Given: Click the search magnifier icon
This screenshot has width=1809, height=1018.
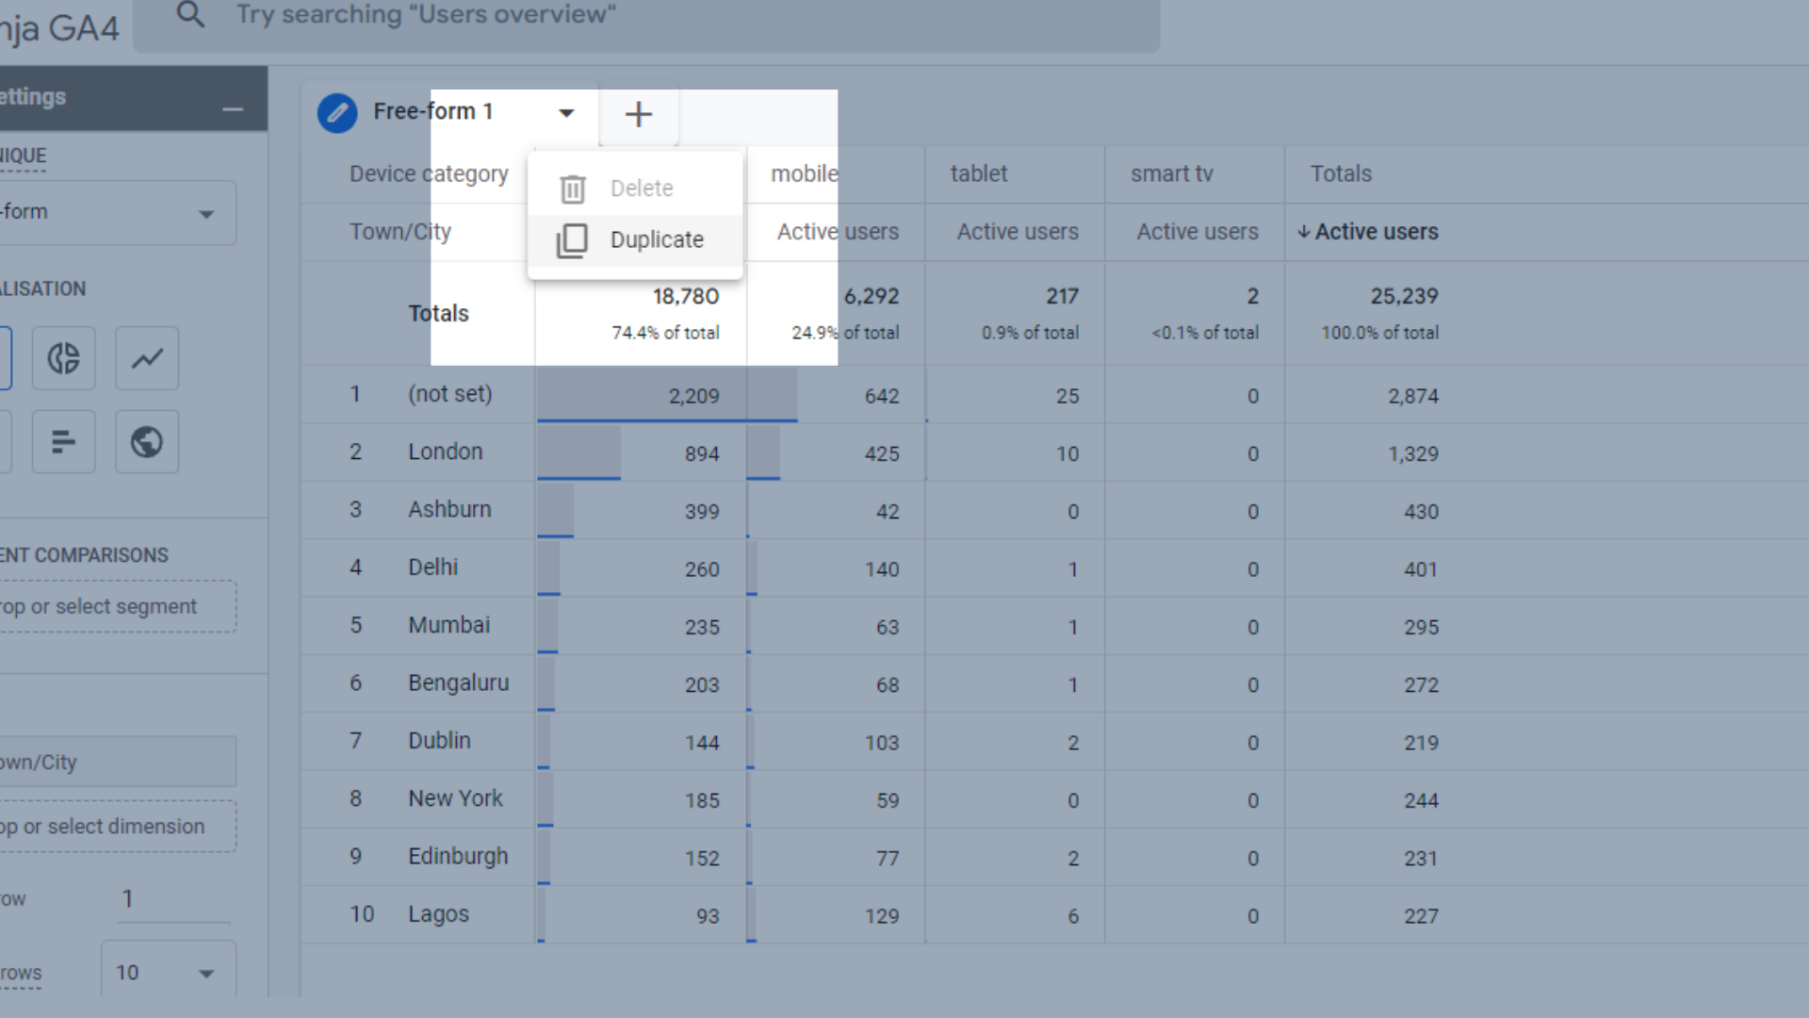Looking at the screenshot, I should coord(190,14).
